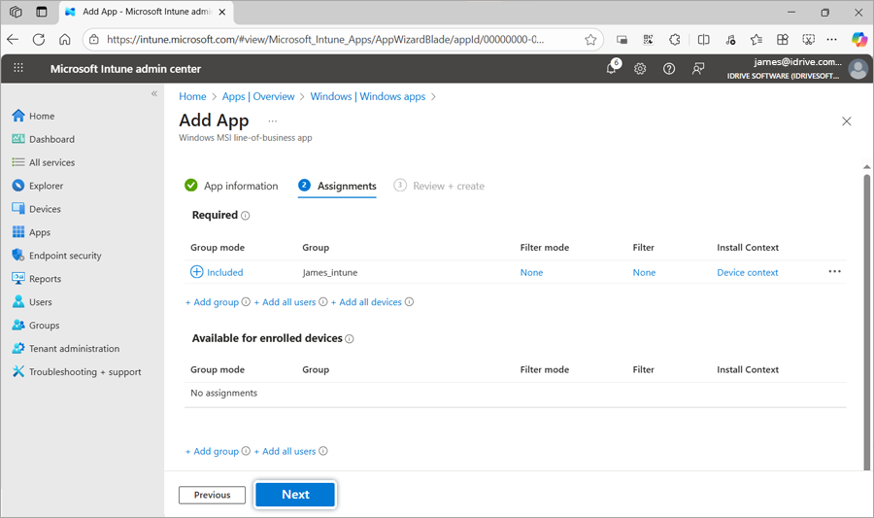874x518 pixels.
Task: Open the ellipsis menu for James_intune row
Action: click(834, 272)
